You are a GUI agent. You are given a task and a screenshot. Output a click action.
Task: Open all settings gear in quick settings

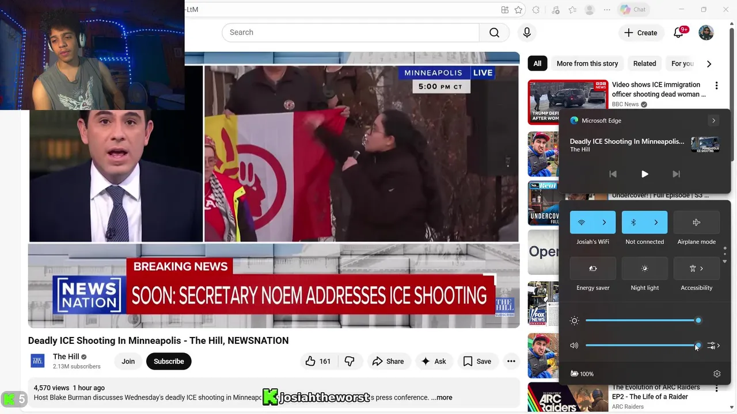click(717, 374)
